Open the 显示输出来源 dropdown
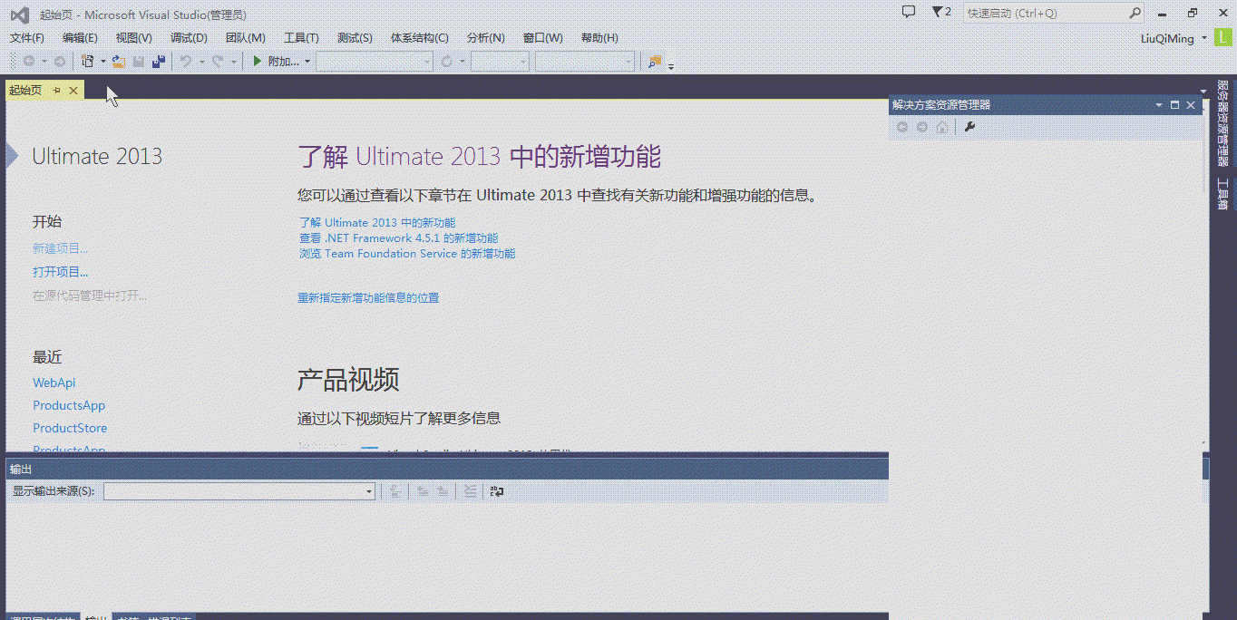 pos(239,491)
